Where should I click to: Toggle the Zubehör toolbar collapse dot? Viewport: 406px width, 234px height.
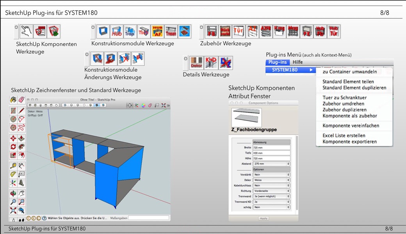point(201,27)
